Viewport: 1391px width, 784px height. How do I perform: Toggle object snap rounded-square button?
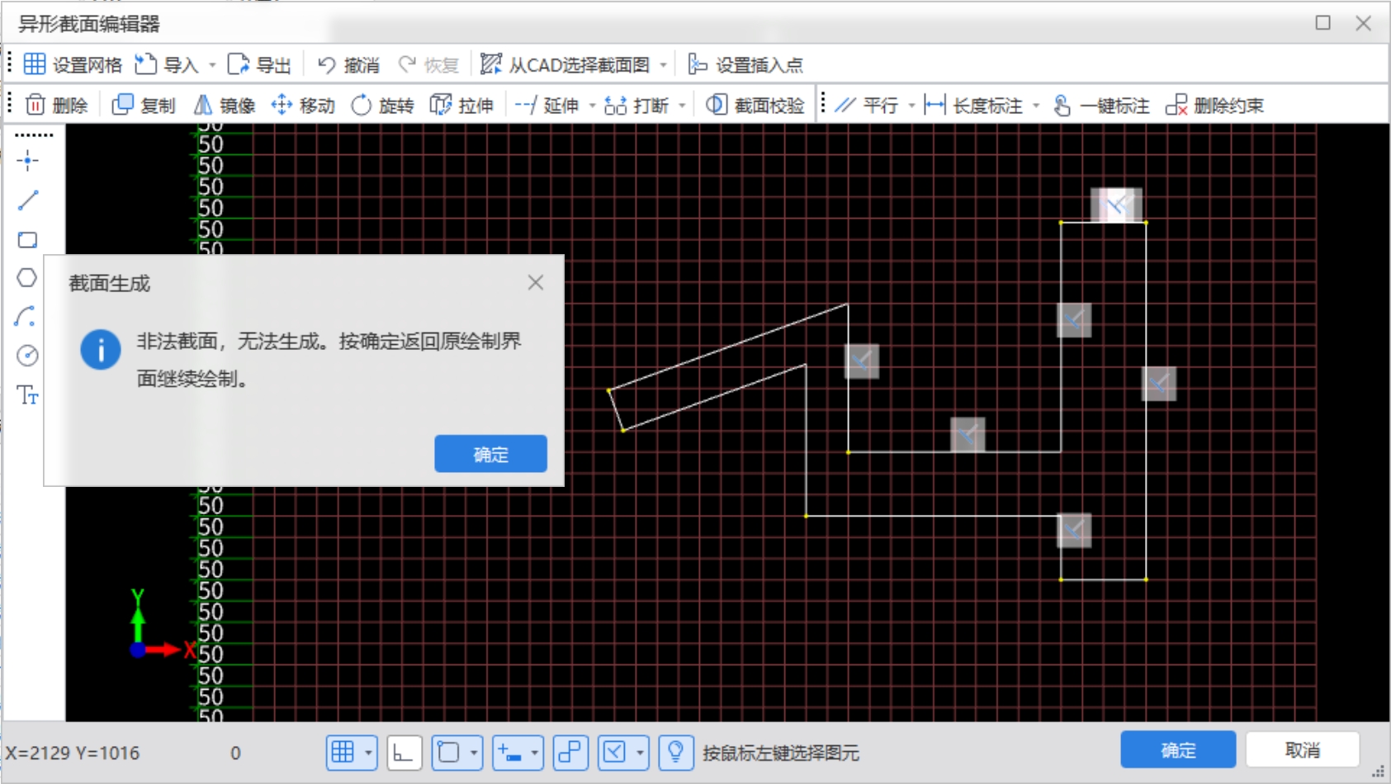coord(448,753)
